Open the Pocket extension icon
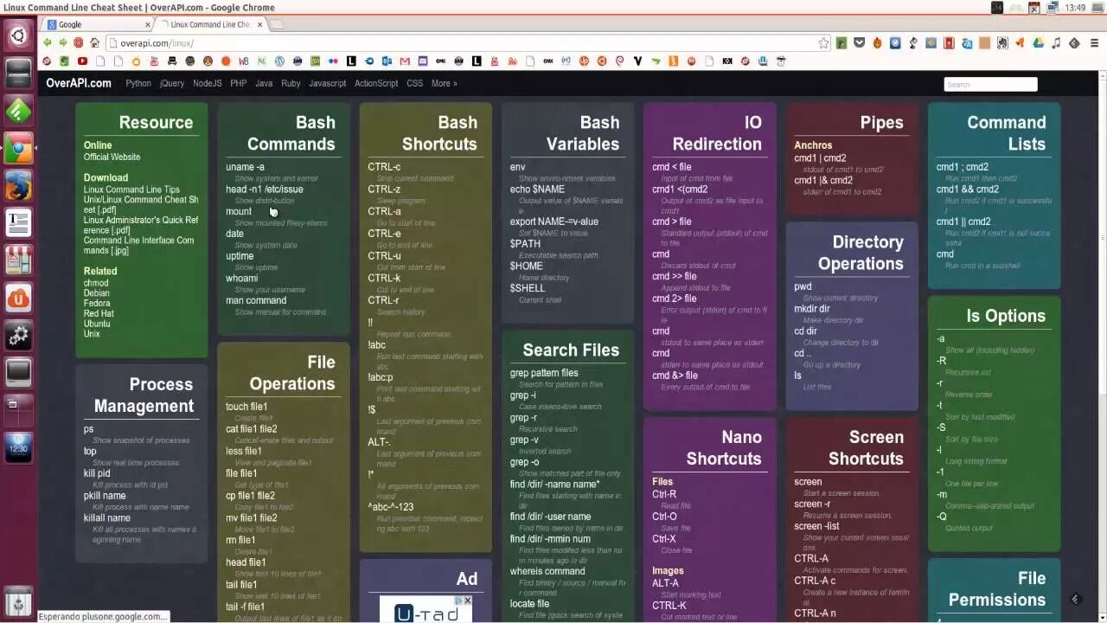The height and width of the screenshot is (623, 1107). coord(859,42)
